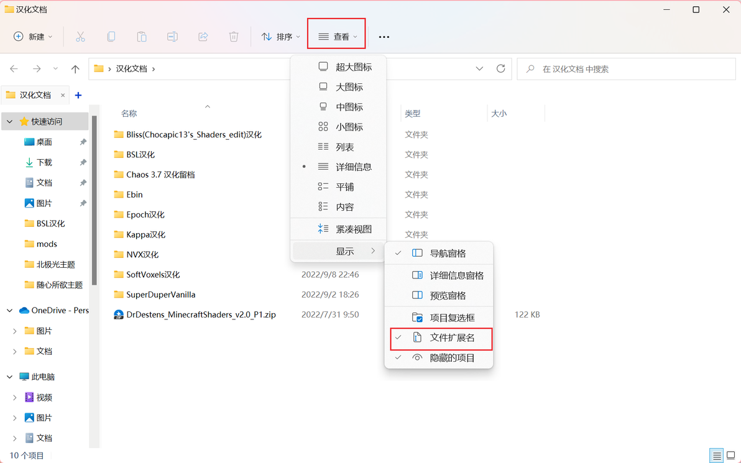Click the Cut scissors icon in toolbar
Screen dimensions: 741x463
80,37
